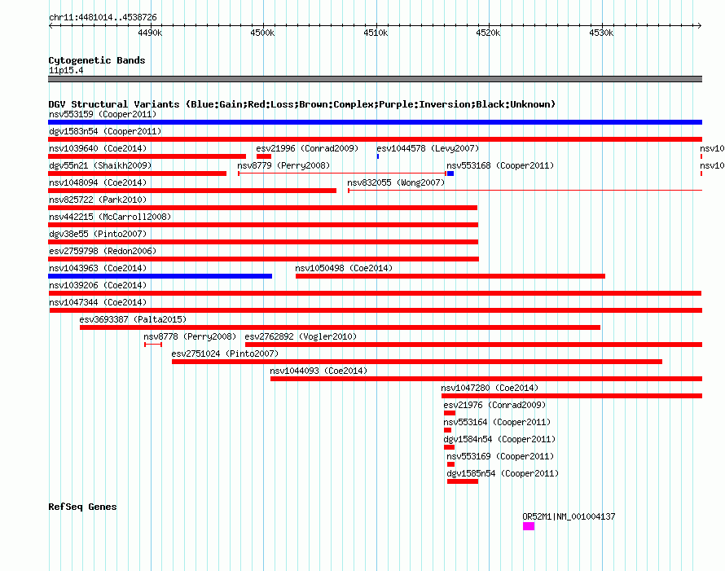This screenshot has width=725, height=571.
Task: Click the 4530k ruler tick label
Action: [601, 33]
